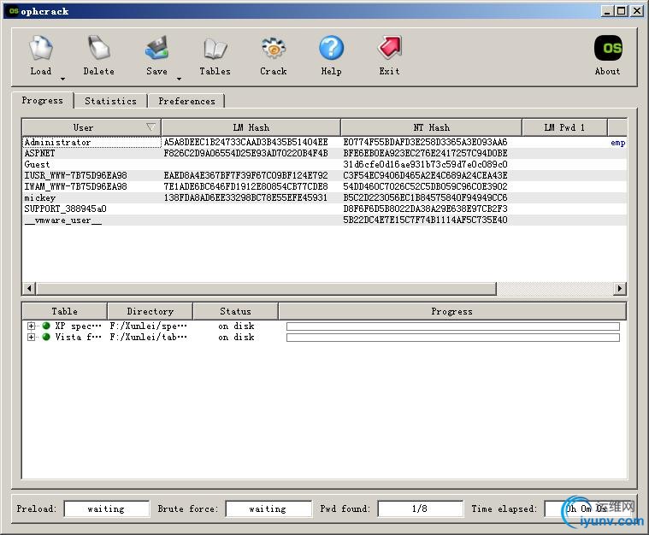Screen dimensions: 649x535
Task: Click the Status column header
Action: (235, 311)
